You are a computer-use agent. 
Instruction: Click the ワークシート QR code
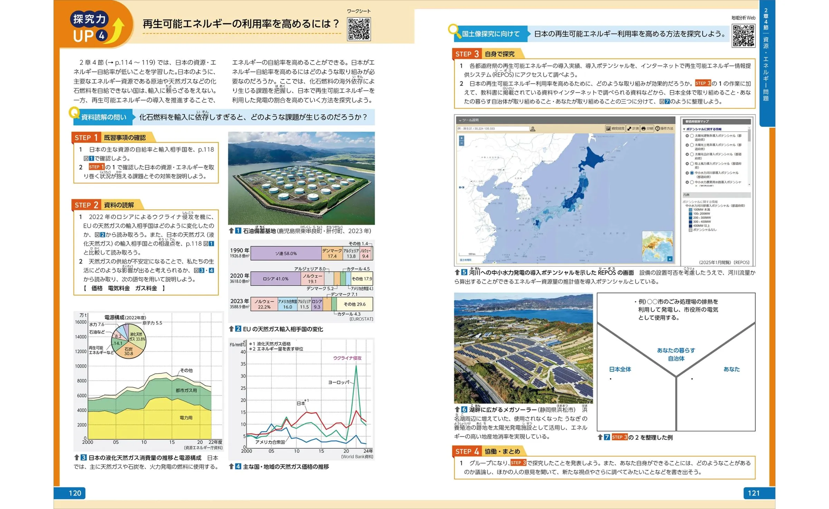pos(359,29)
